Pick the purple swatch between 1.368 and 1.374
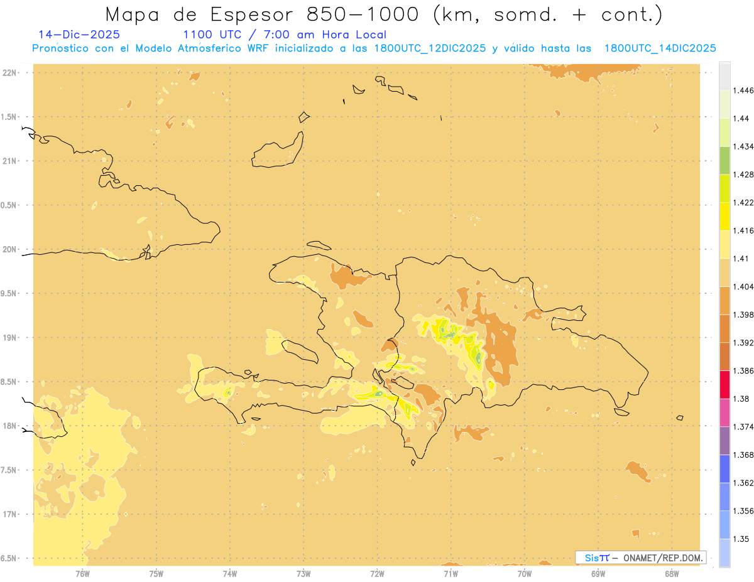Viewport: 754px width, 582px height. pyautogui.click(x=724, y=441)
